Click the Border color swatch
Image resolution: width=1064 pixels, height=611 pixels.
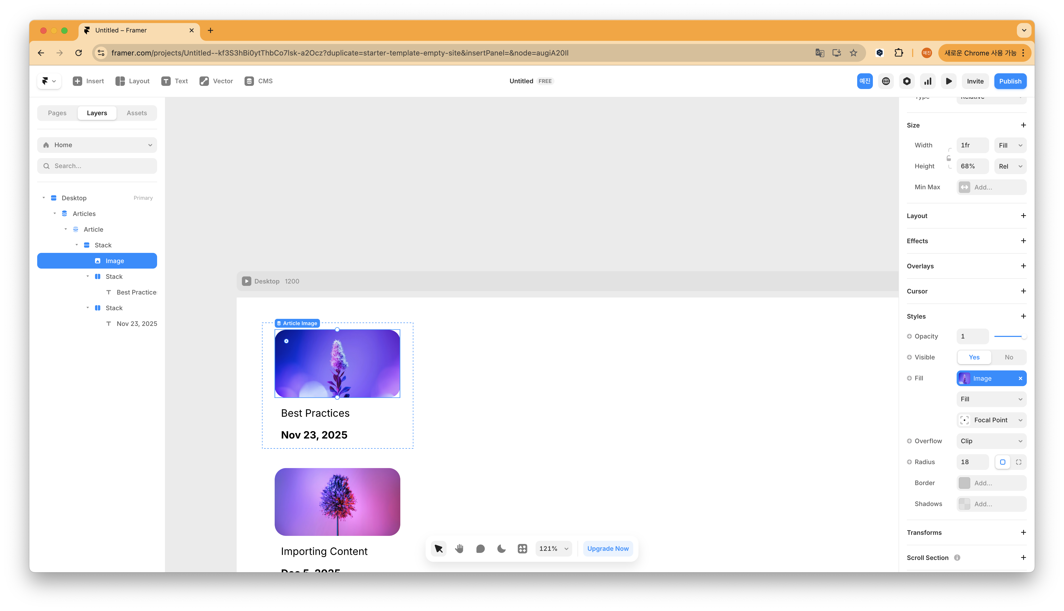pyautogui.click(x=964, y=483)
